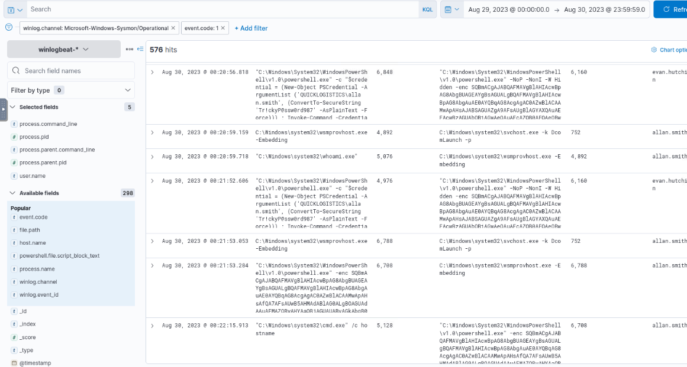Collapse the Selected fields section
Image resolution: width=687 pixels, height=367 pixels.
pos(12,107)
